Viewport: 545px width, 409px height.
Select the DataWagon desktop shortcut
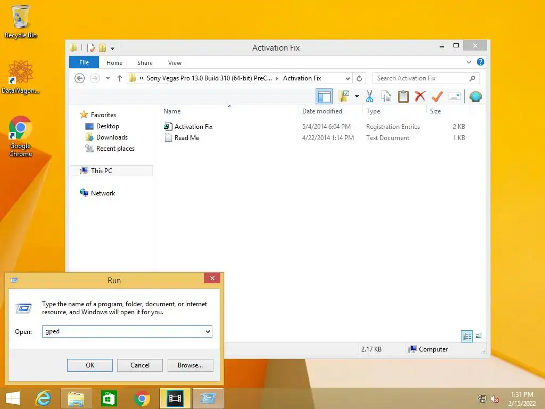[x=20, y=77]
